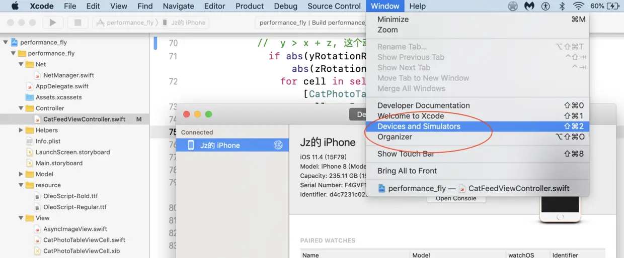The image size is (624, 258).
Task: Collapse the Controller folder
Action: click(21, 108)
